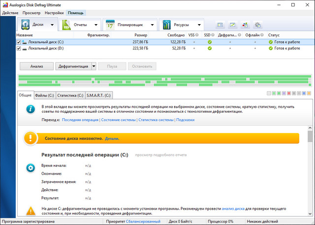The width and height of the screenshot is (315, 225).
Task: Click the Планировщик calendar icon
Action: coord(110,25)
